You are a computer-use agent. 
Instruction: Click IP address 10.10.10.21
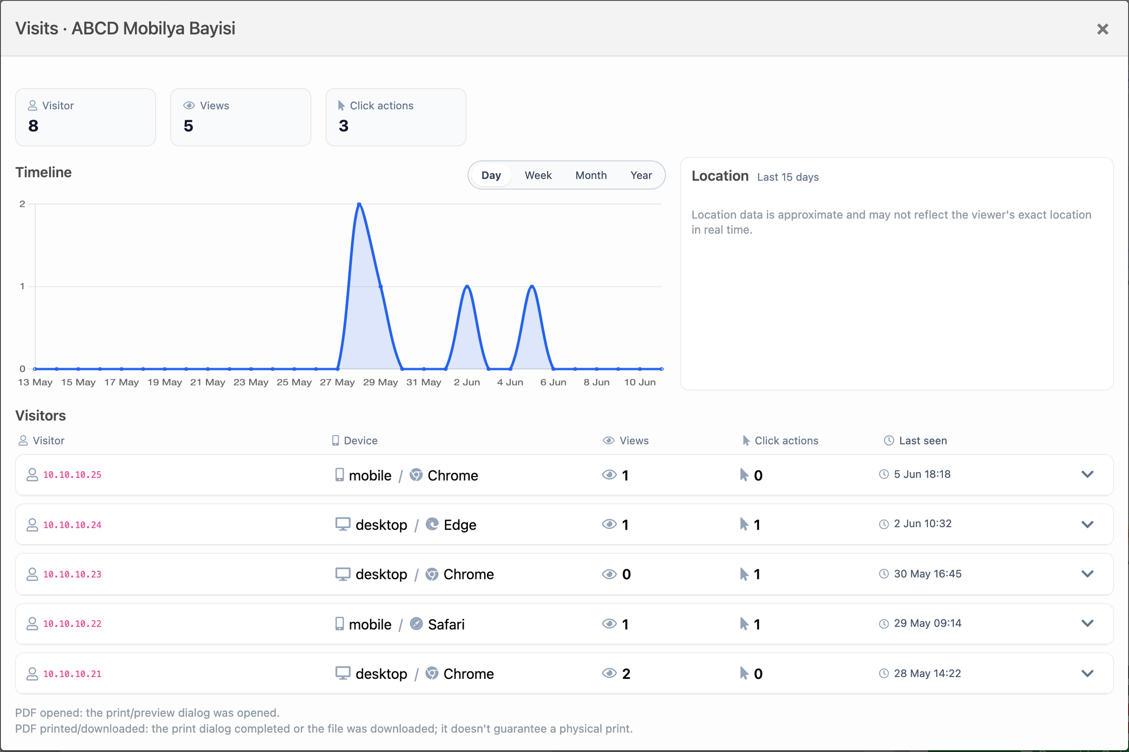point(72,674)
